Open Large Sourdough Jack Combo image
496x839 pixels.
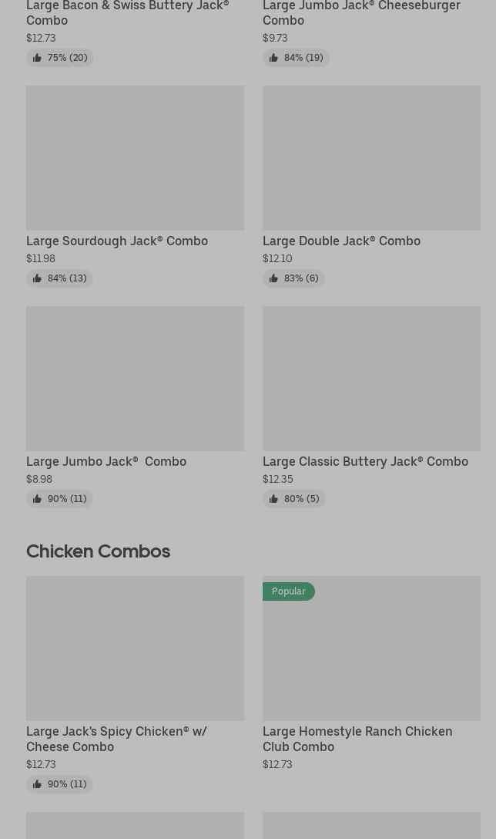(x=136, y=158)
